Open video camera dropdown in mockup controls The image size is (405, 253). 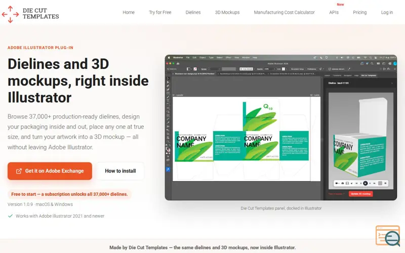click(x=337, y=183)
